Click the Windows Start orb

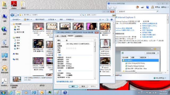(x=3, y=93)
